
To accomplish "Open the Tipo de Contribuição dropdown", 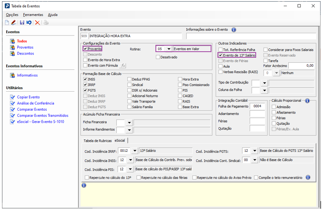I will click(x=264, y=83).
